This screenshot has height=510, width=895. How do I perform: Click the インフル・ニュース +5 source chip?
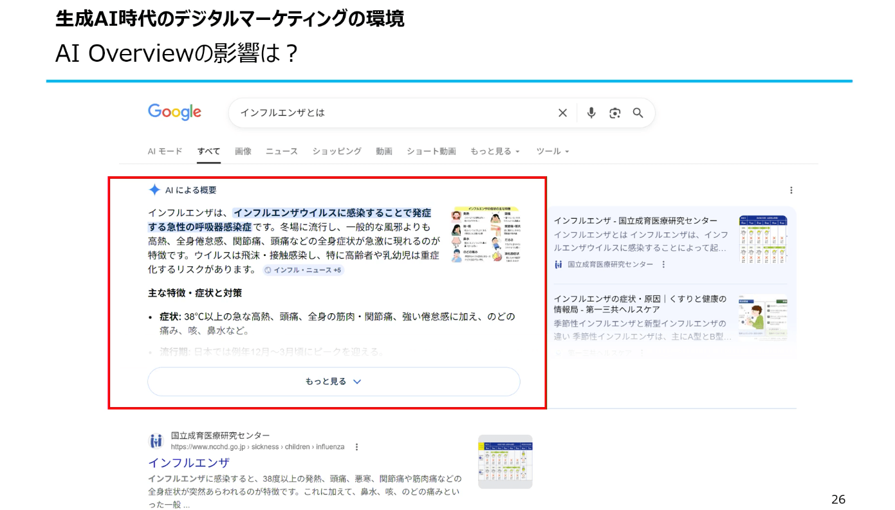click(x=303, y=270)
